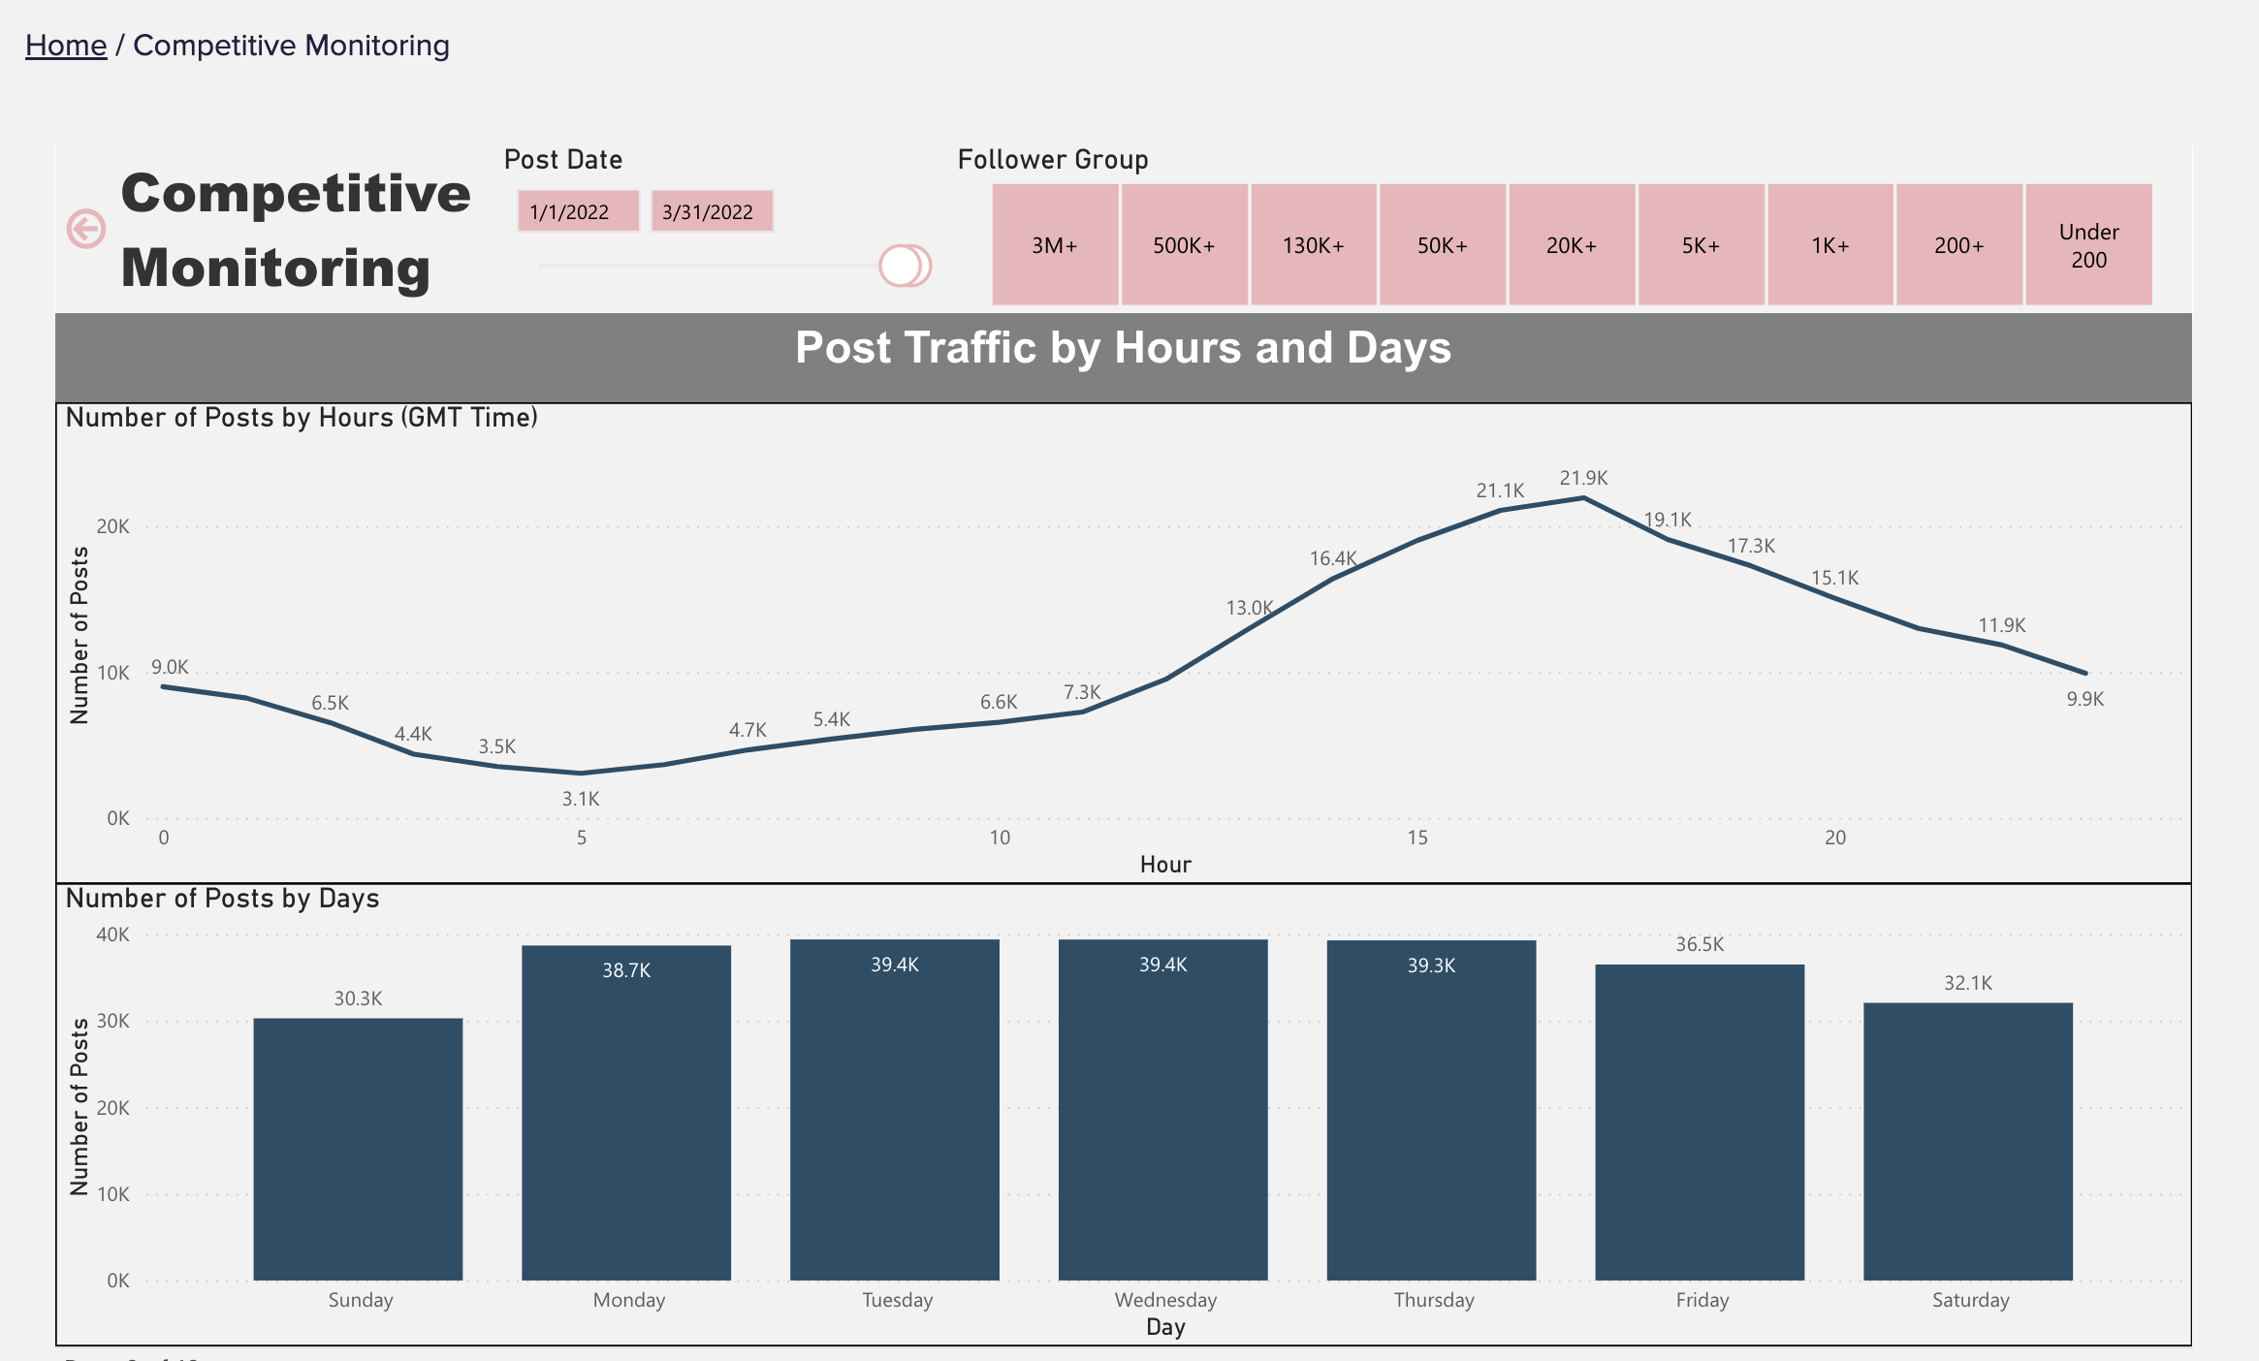Viewport: 2259px width, 1361px height.
Task: Click the Wednesday bar showing 39.4K
Action: coord(1162,1110)
